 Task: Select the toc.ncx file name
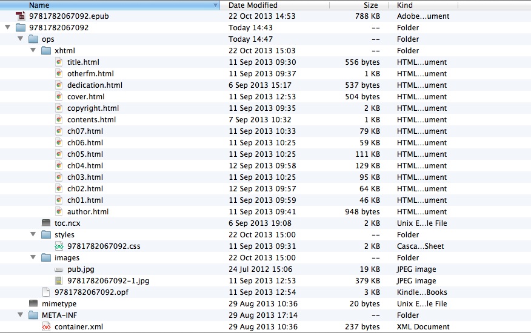click(x=67, y=223)
